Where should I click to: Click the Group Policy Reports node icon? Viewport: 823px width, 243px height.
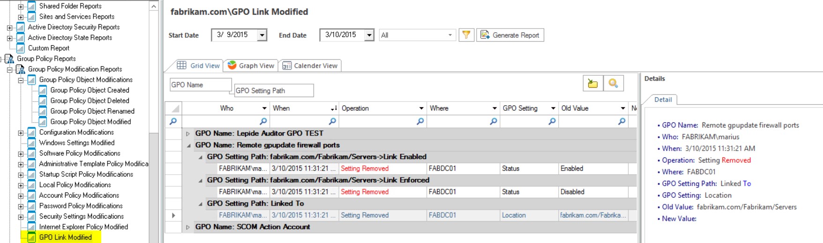click(9, 59)
